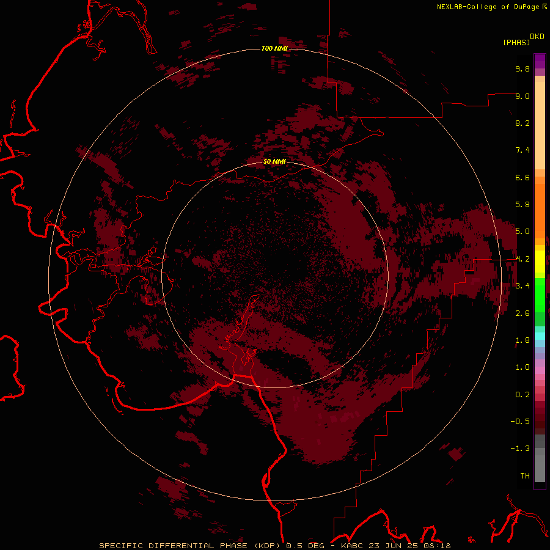Click the yellow band of the color bar
The height and width of the screenshot is (550, 550).
pos(540,262)
